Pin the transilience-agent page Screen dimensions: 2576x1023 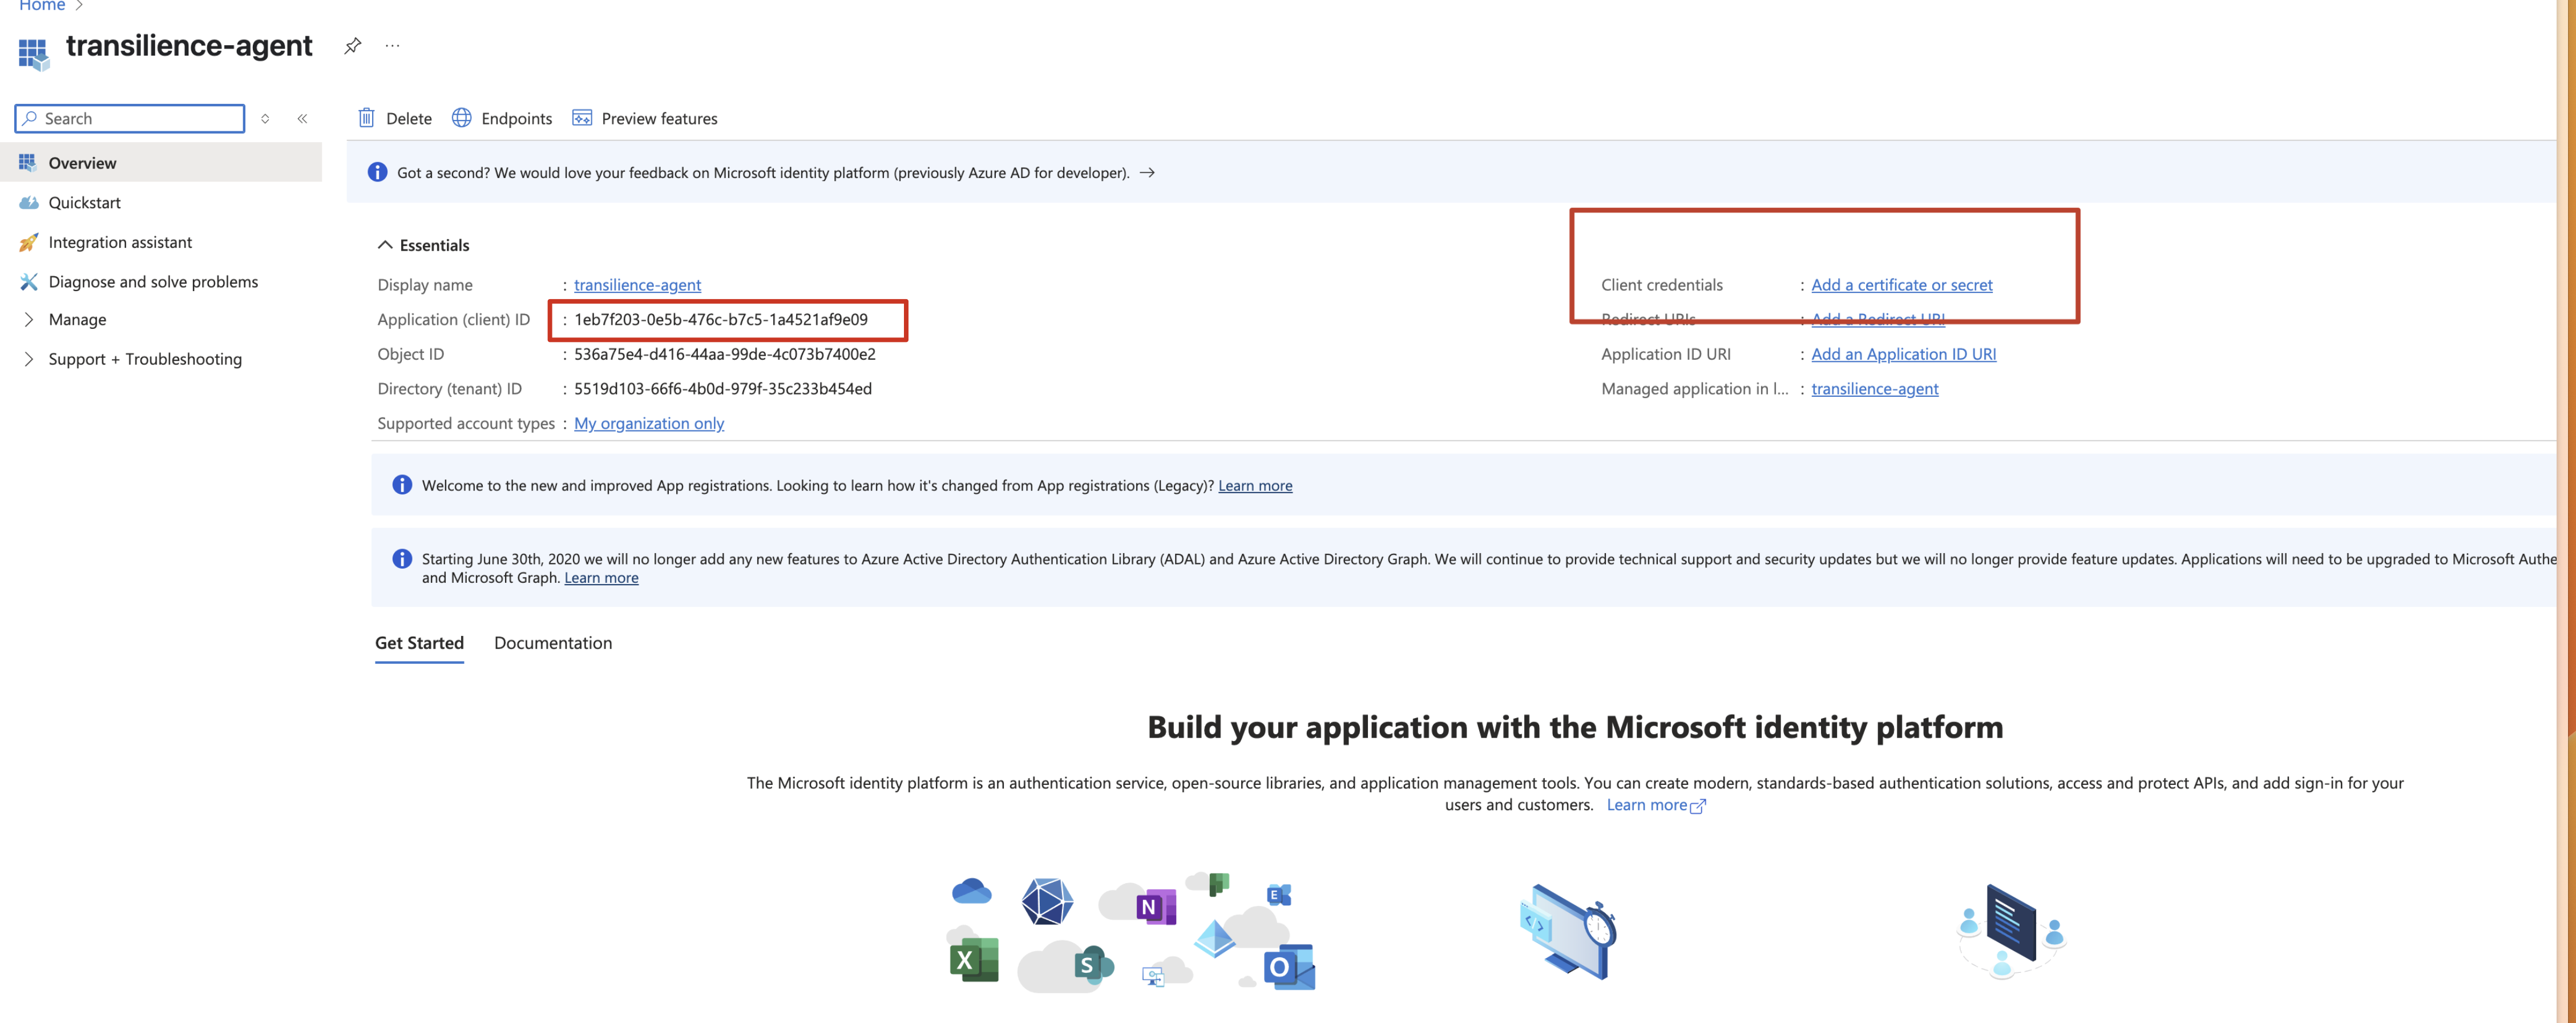(352, 46)
